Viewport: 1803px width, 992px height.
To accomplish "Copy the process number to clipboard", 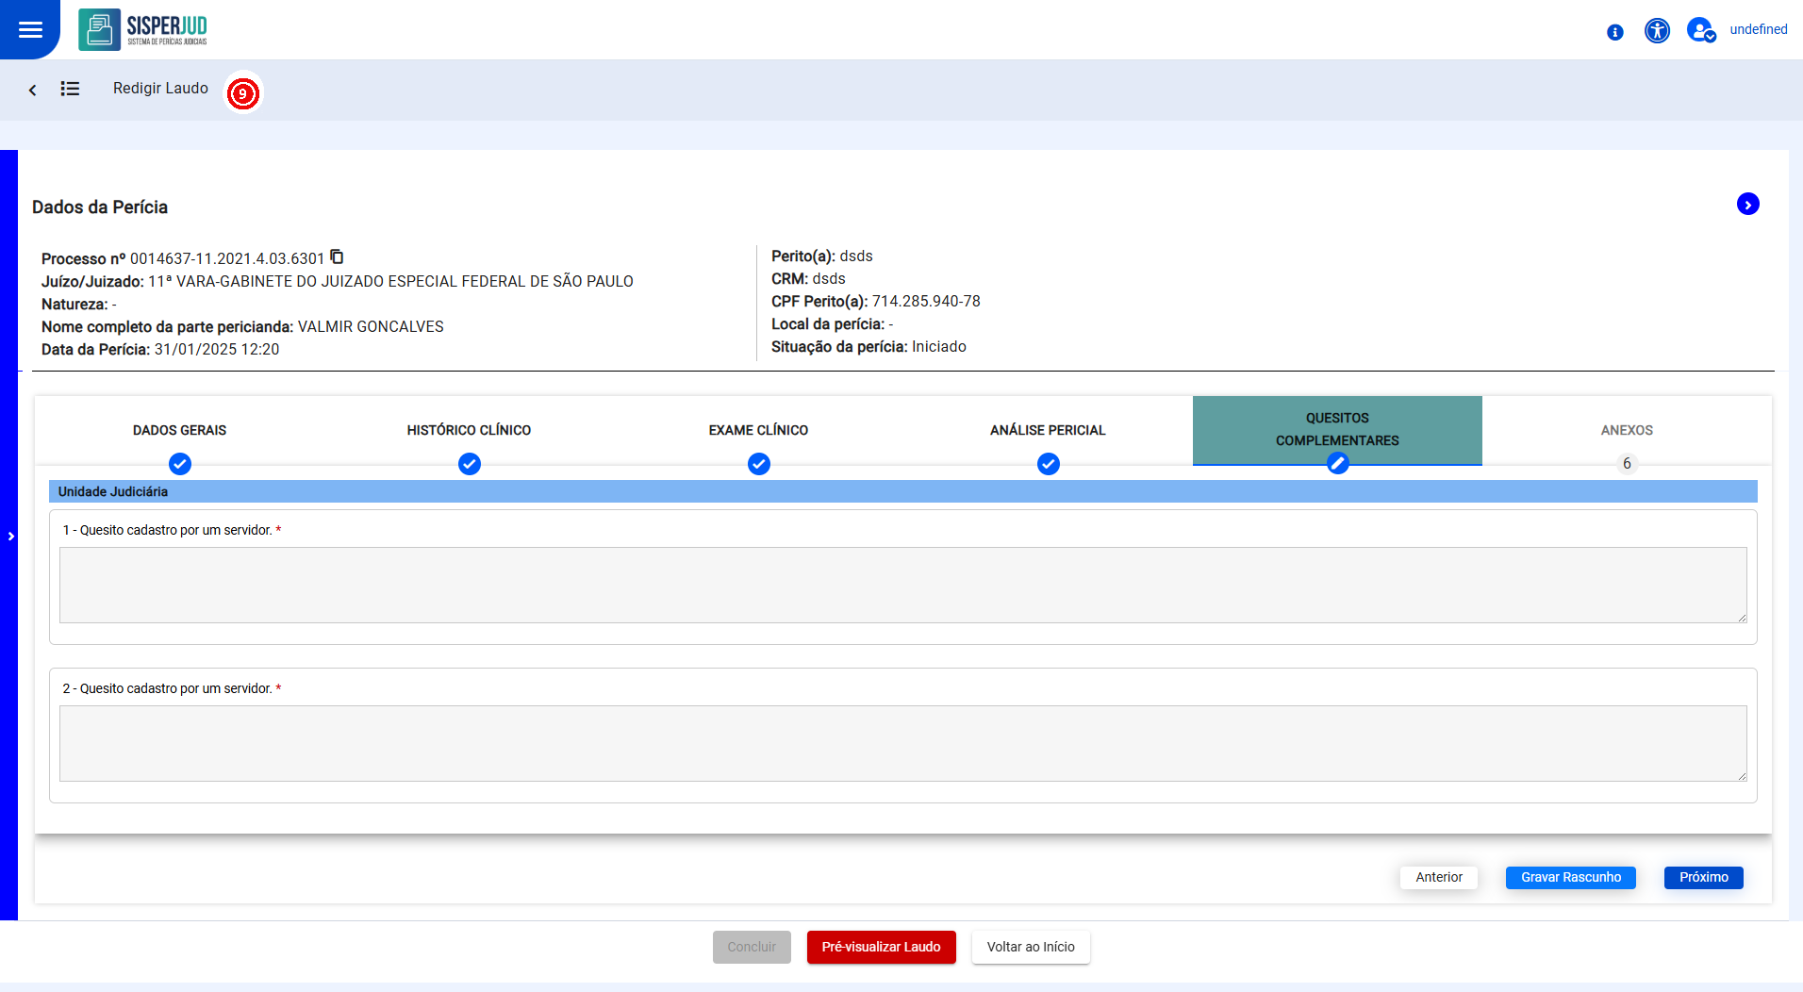I will tap(337, 256).
